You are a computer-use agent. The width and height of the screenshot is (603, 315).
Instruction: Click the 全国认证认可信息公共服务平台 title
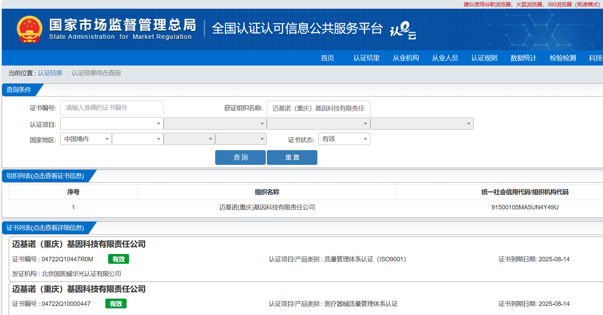297,29
